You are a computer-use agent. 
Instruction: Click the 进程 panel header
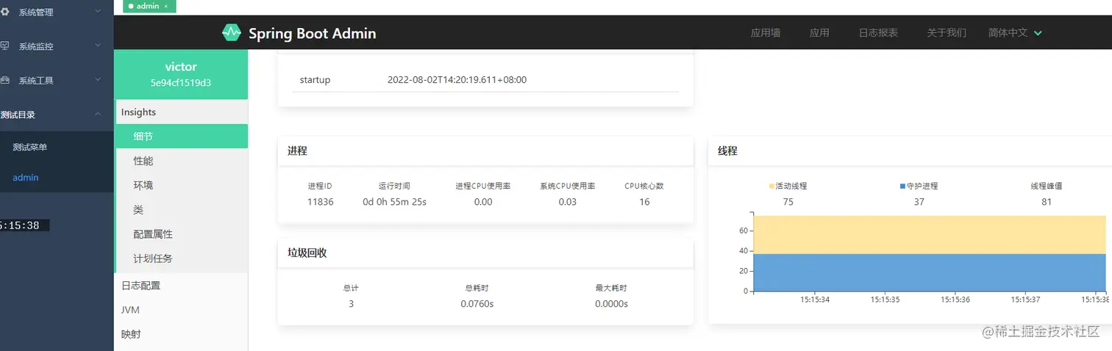coord(485,151)
